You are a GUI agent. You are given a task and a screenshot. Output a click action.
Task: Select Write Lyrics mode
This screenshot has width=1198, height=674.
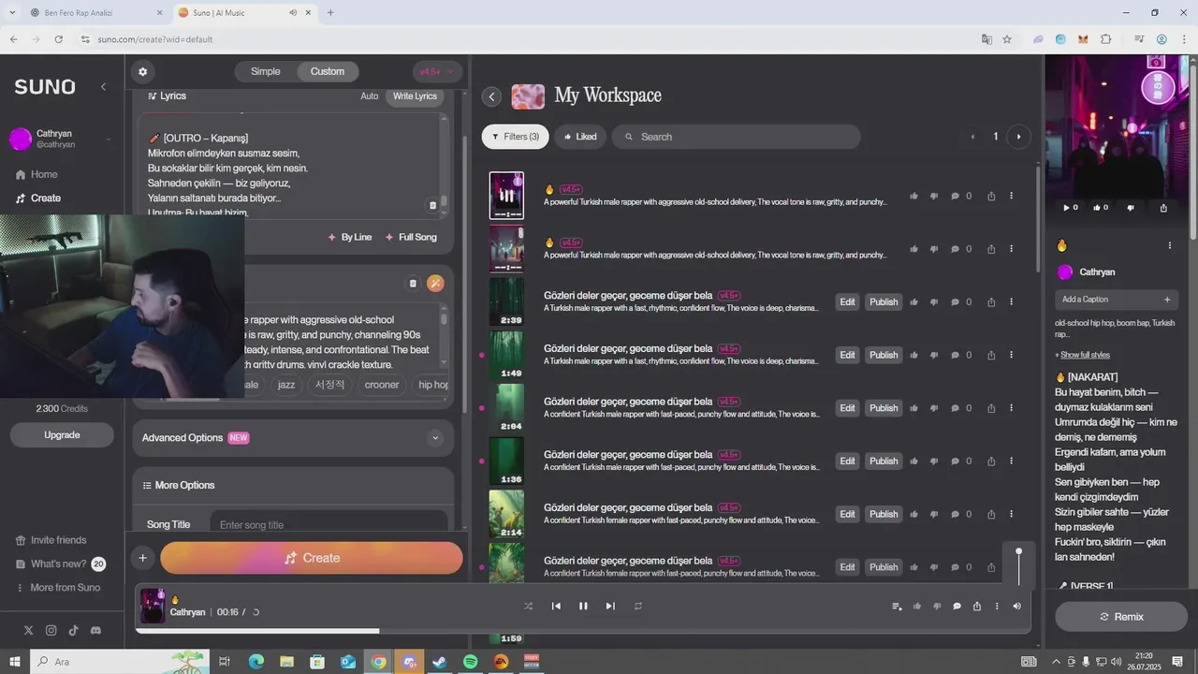[415, 95]
